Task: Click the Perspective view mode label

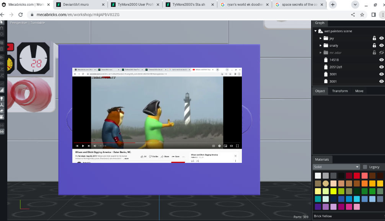Action: point(18,23)
